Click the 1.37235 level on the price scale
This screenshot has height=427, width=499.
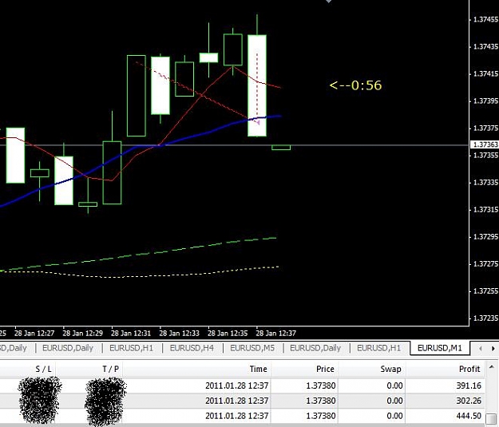point(485,318)
